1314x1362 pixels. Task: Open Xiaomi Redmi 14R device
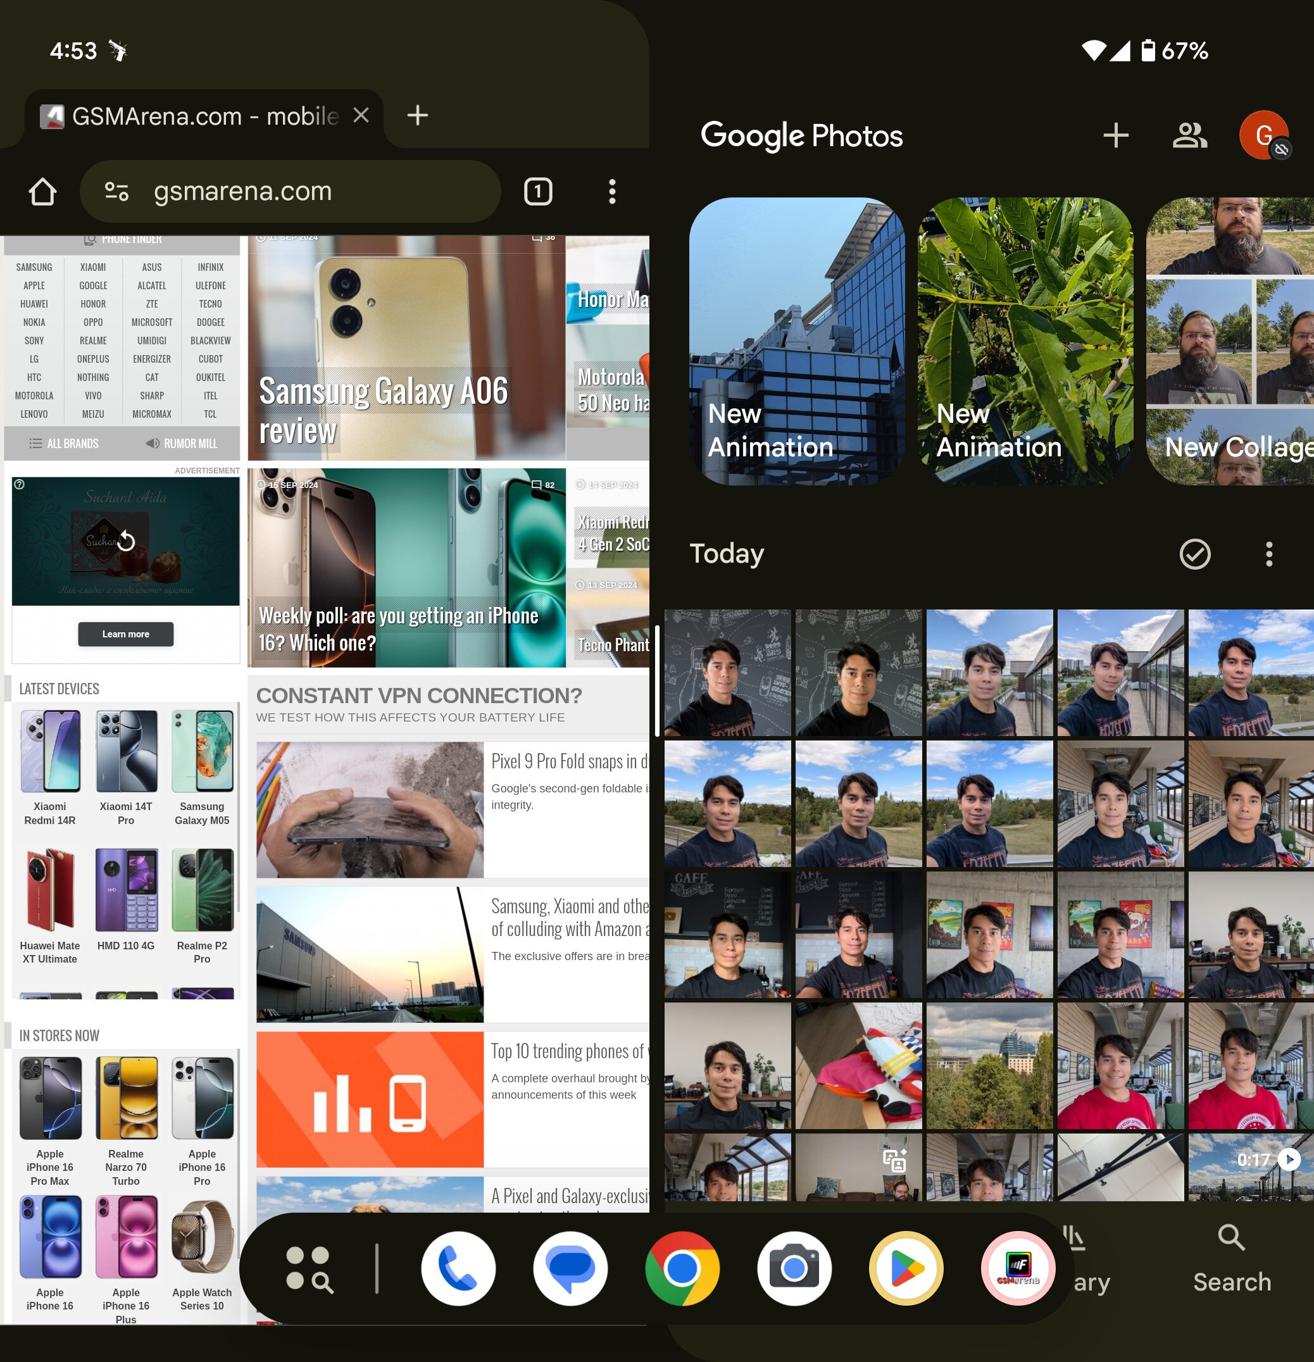point(50,768)
